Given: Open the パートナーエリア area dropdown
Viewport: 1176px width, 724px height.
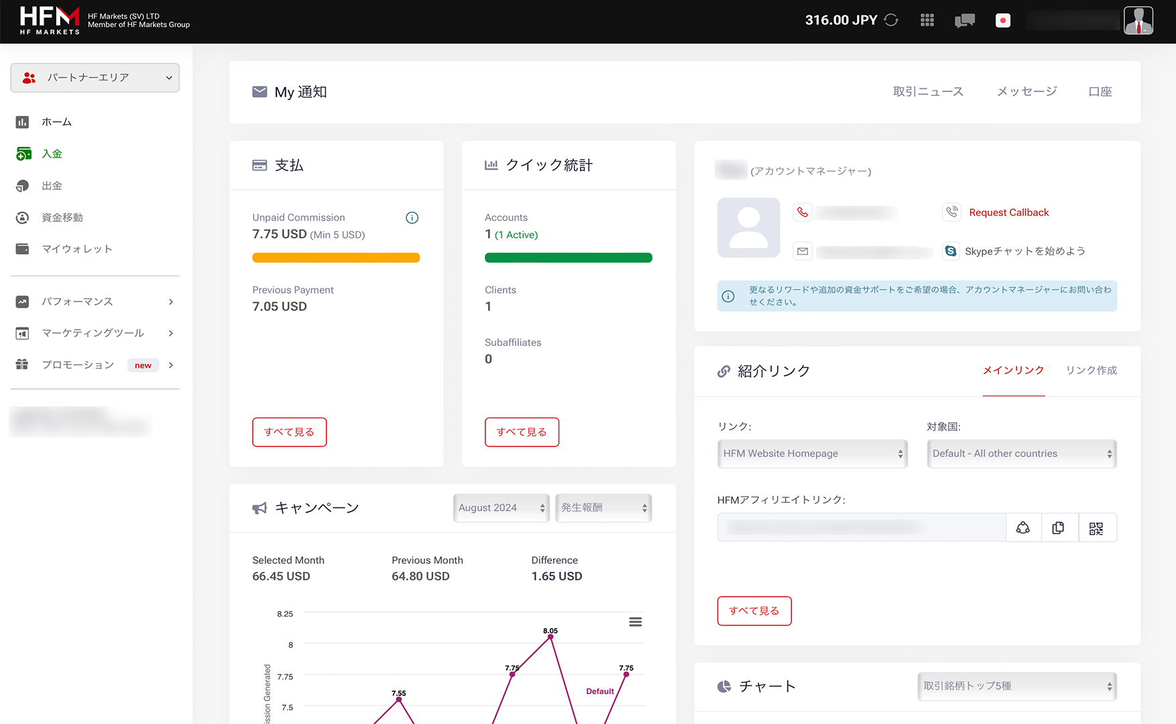Looking at the screenshot, I should (95, 78).
